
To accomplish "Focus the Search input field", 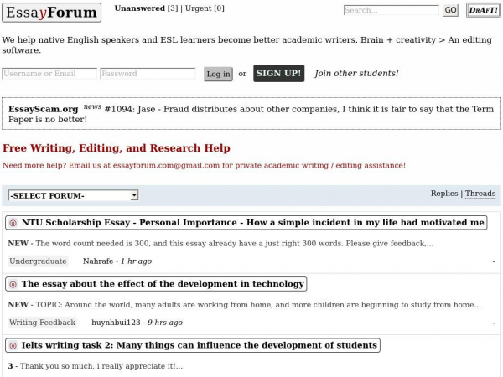I will click(x=391, y=10).
